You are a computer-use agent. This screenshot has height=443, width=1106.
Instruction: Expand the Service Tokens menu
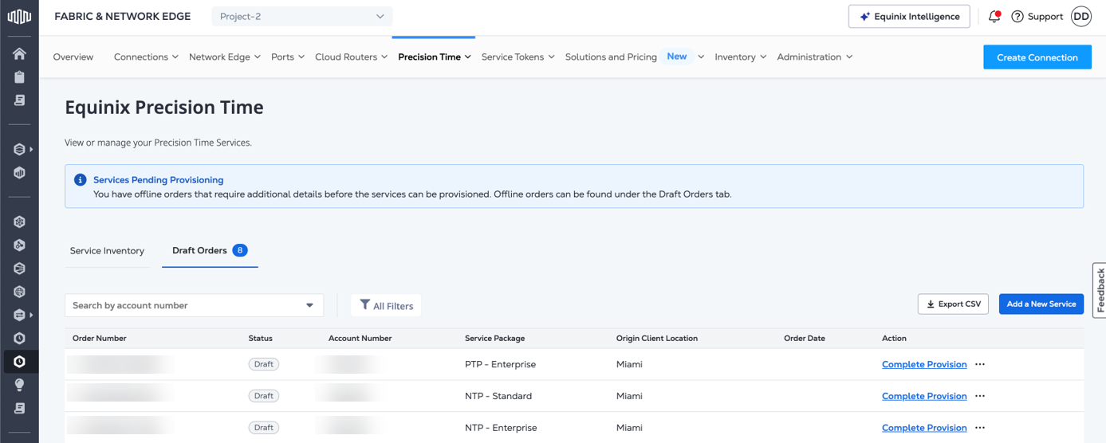coord(518,57)
